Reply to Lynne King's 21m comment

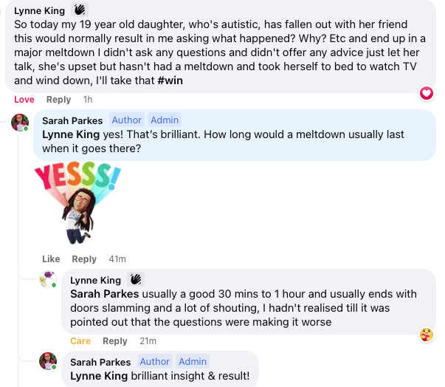click(115, 340)
